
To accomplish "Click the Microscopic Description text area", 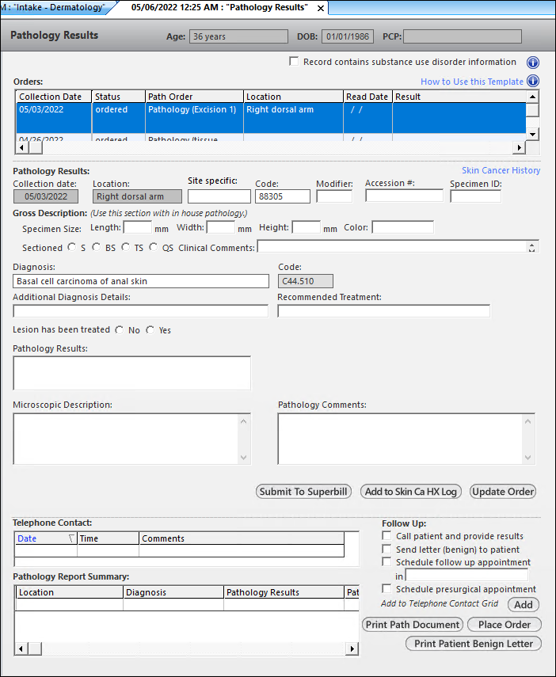I will pos(131,439).
